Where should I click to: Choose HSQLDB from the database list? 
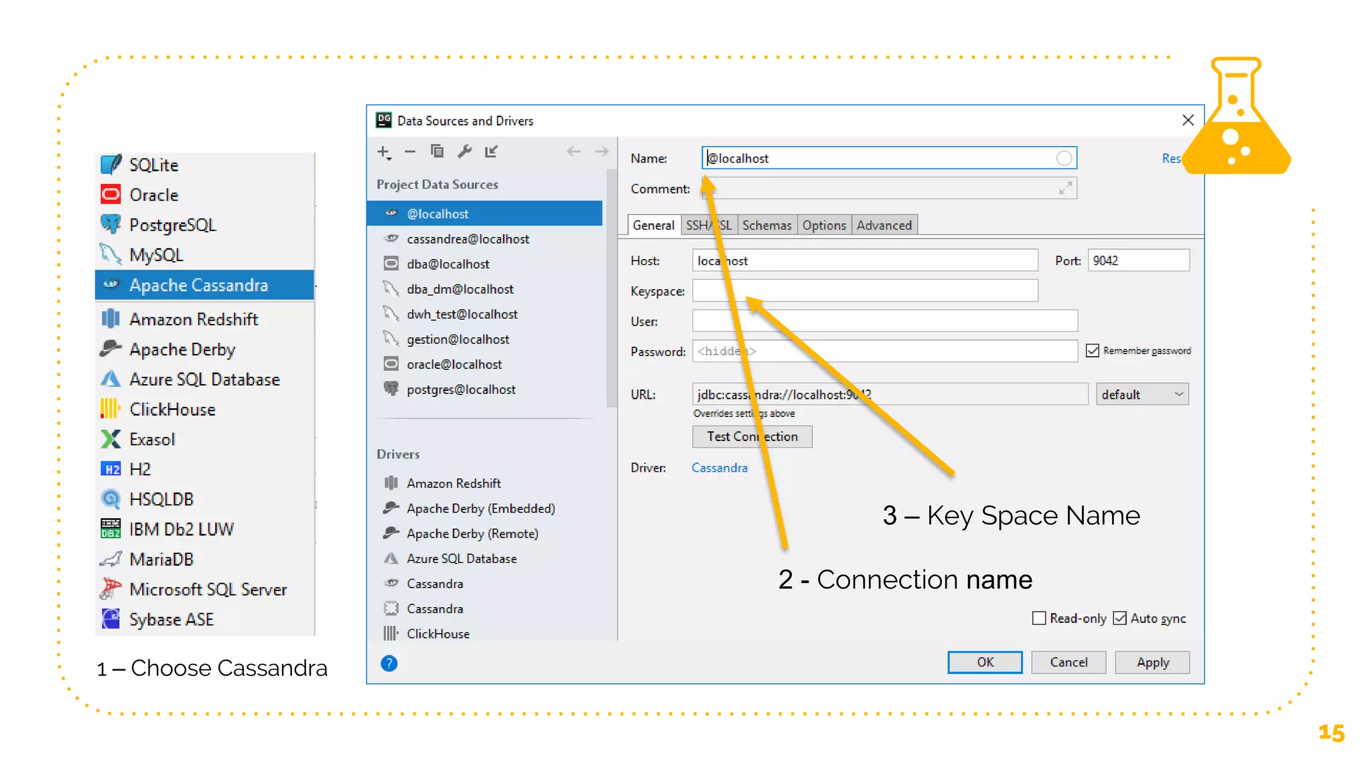click(205, 499)
